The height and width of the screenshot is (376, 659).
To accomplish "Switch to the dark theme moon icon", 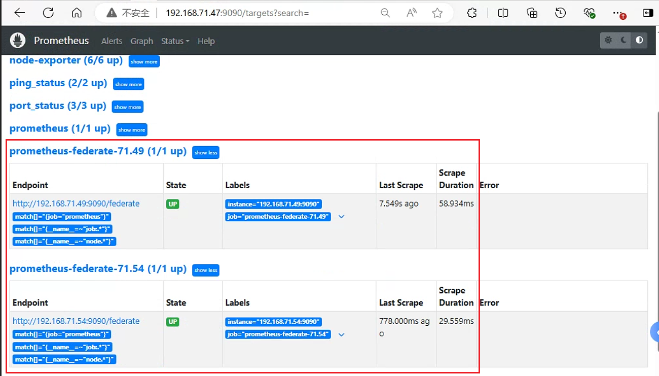I will coord(624,40).
